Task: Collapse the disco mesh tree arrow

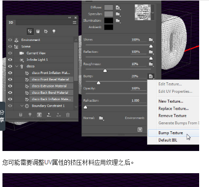Action: [x=17, y=66]
